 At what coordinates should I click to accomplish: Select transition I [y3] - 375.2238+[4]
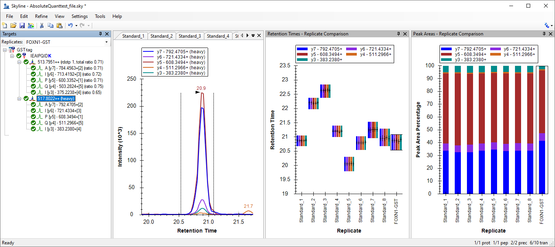[74, 92]
